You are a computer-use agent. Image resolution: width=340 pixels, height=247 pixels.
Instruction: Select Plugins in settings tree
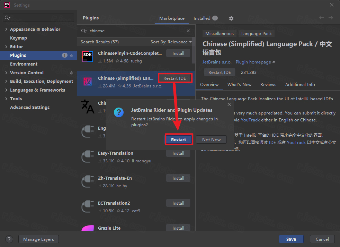pyautogui.click(x=38, y=56)
